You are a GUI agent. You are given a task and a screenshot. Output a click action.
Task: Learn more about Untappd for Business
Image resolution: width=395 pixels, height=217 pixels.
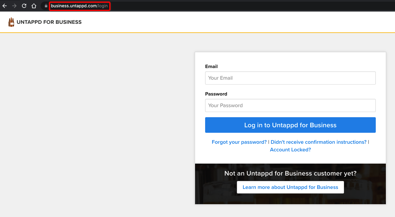[x=290, y=187]
